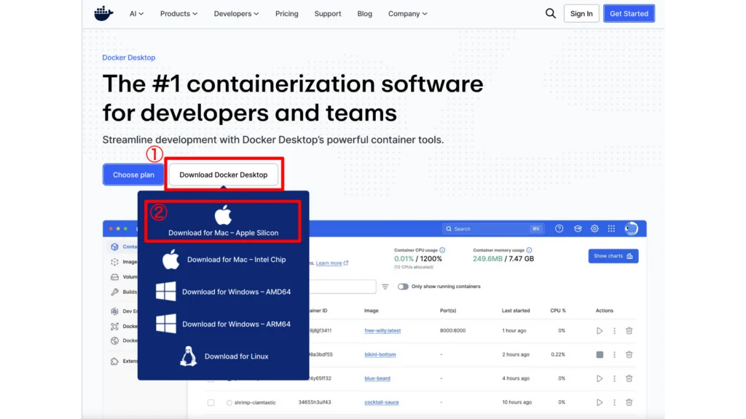Start the blue-beard container with play icon

(x=600, y=378)
